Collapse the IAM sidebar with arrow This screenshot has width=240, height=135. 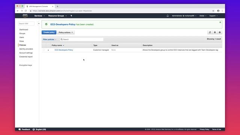tap(39, 24)
